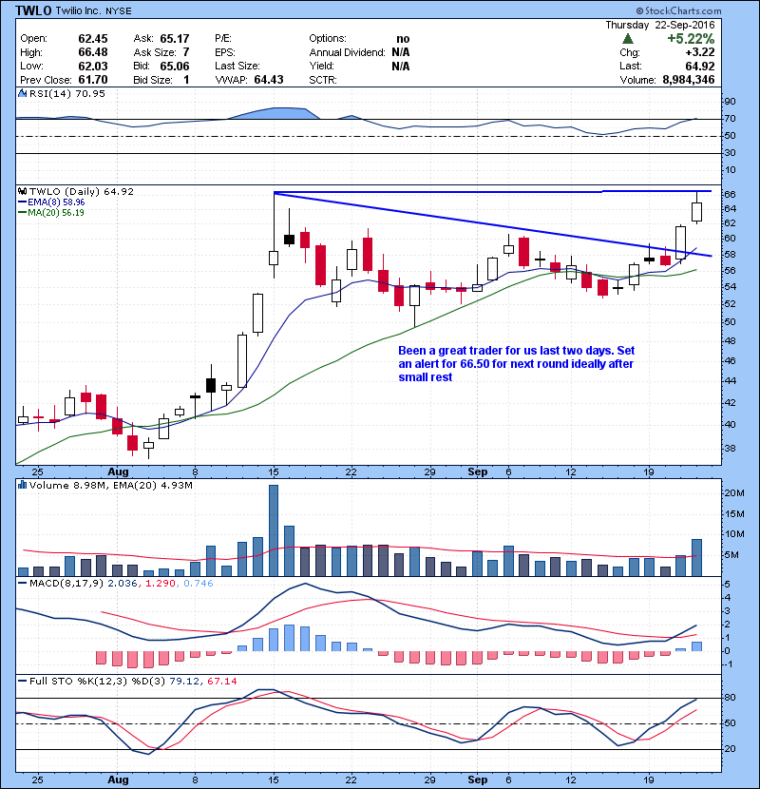Click the MACD(8,17,9) legend label
The width and height of the screenshot is (760, 789).
(x=66, y=584)
